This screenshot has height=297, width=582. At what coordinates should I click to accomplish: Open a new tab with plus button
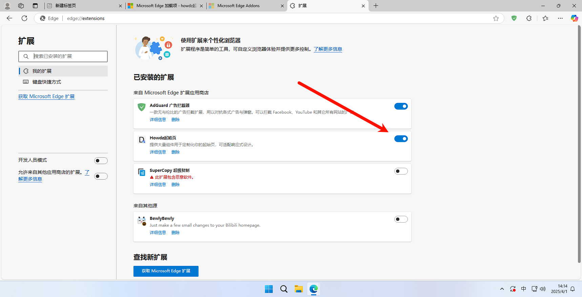pos(376,6)
